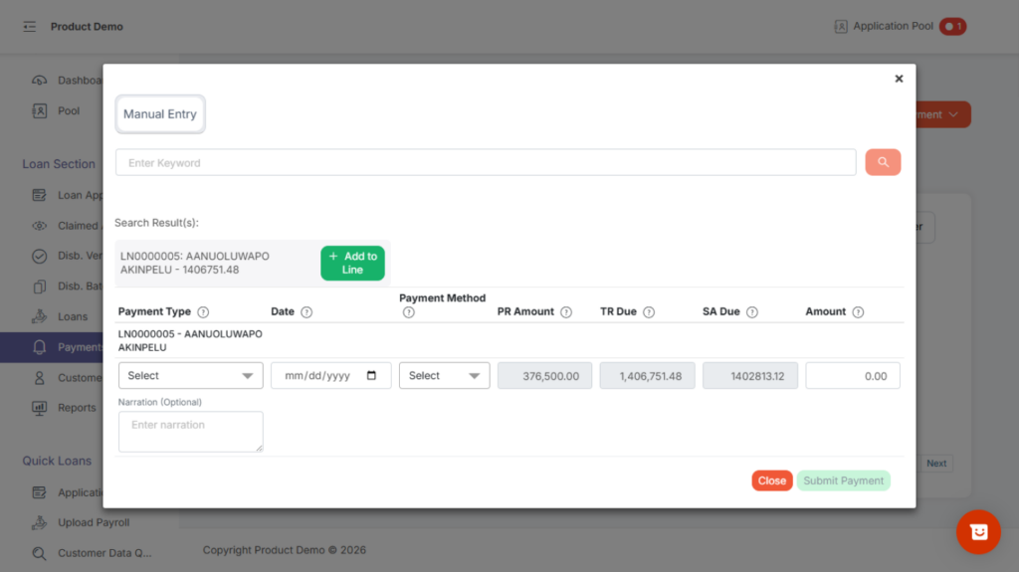
Task: Click the Enter Keyword search field
Action: click(x=486, y=162)
